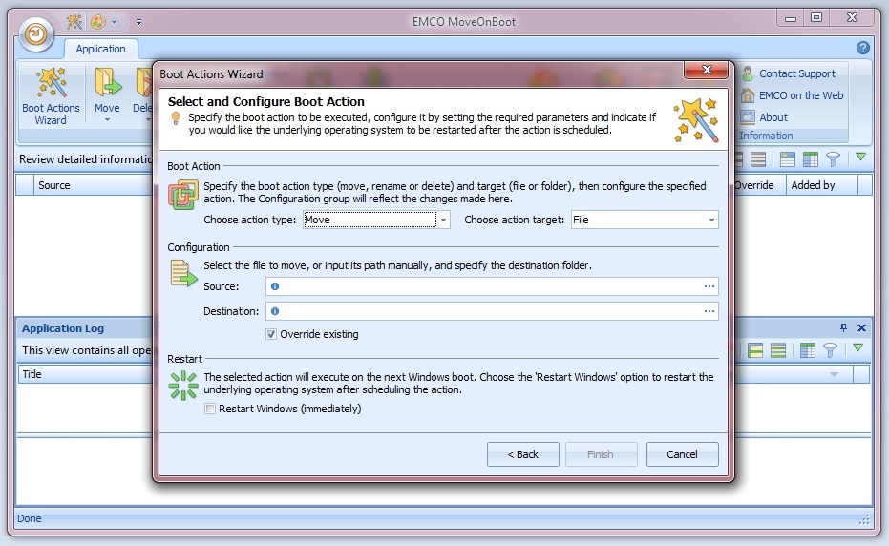Cancel the Boot Actions Wizard
889x546 pixels.
(682, 454)
